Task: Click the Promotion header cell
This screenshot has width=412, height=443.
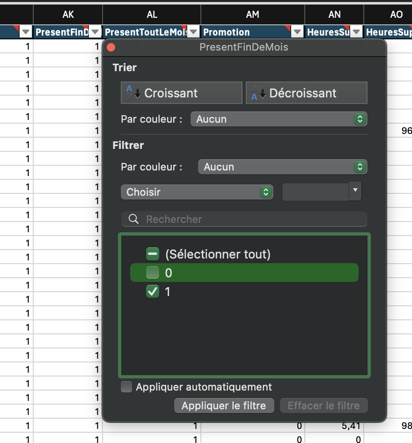Action: [x=253, y=32]
